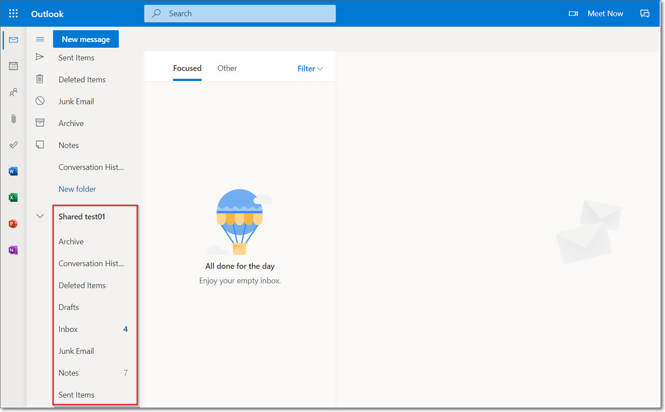Click the New folder link
Screen dimensions: 665x412
[x=77, y=189]
